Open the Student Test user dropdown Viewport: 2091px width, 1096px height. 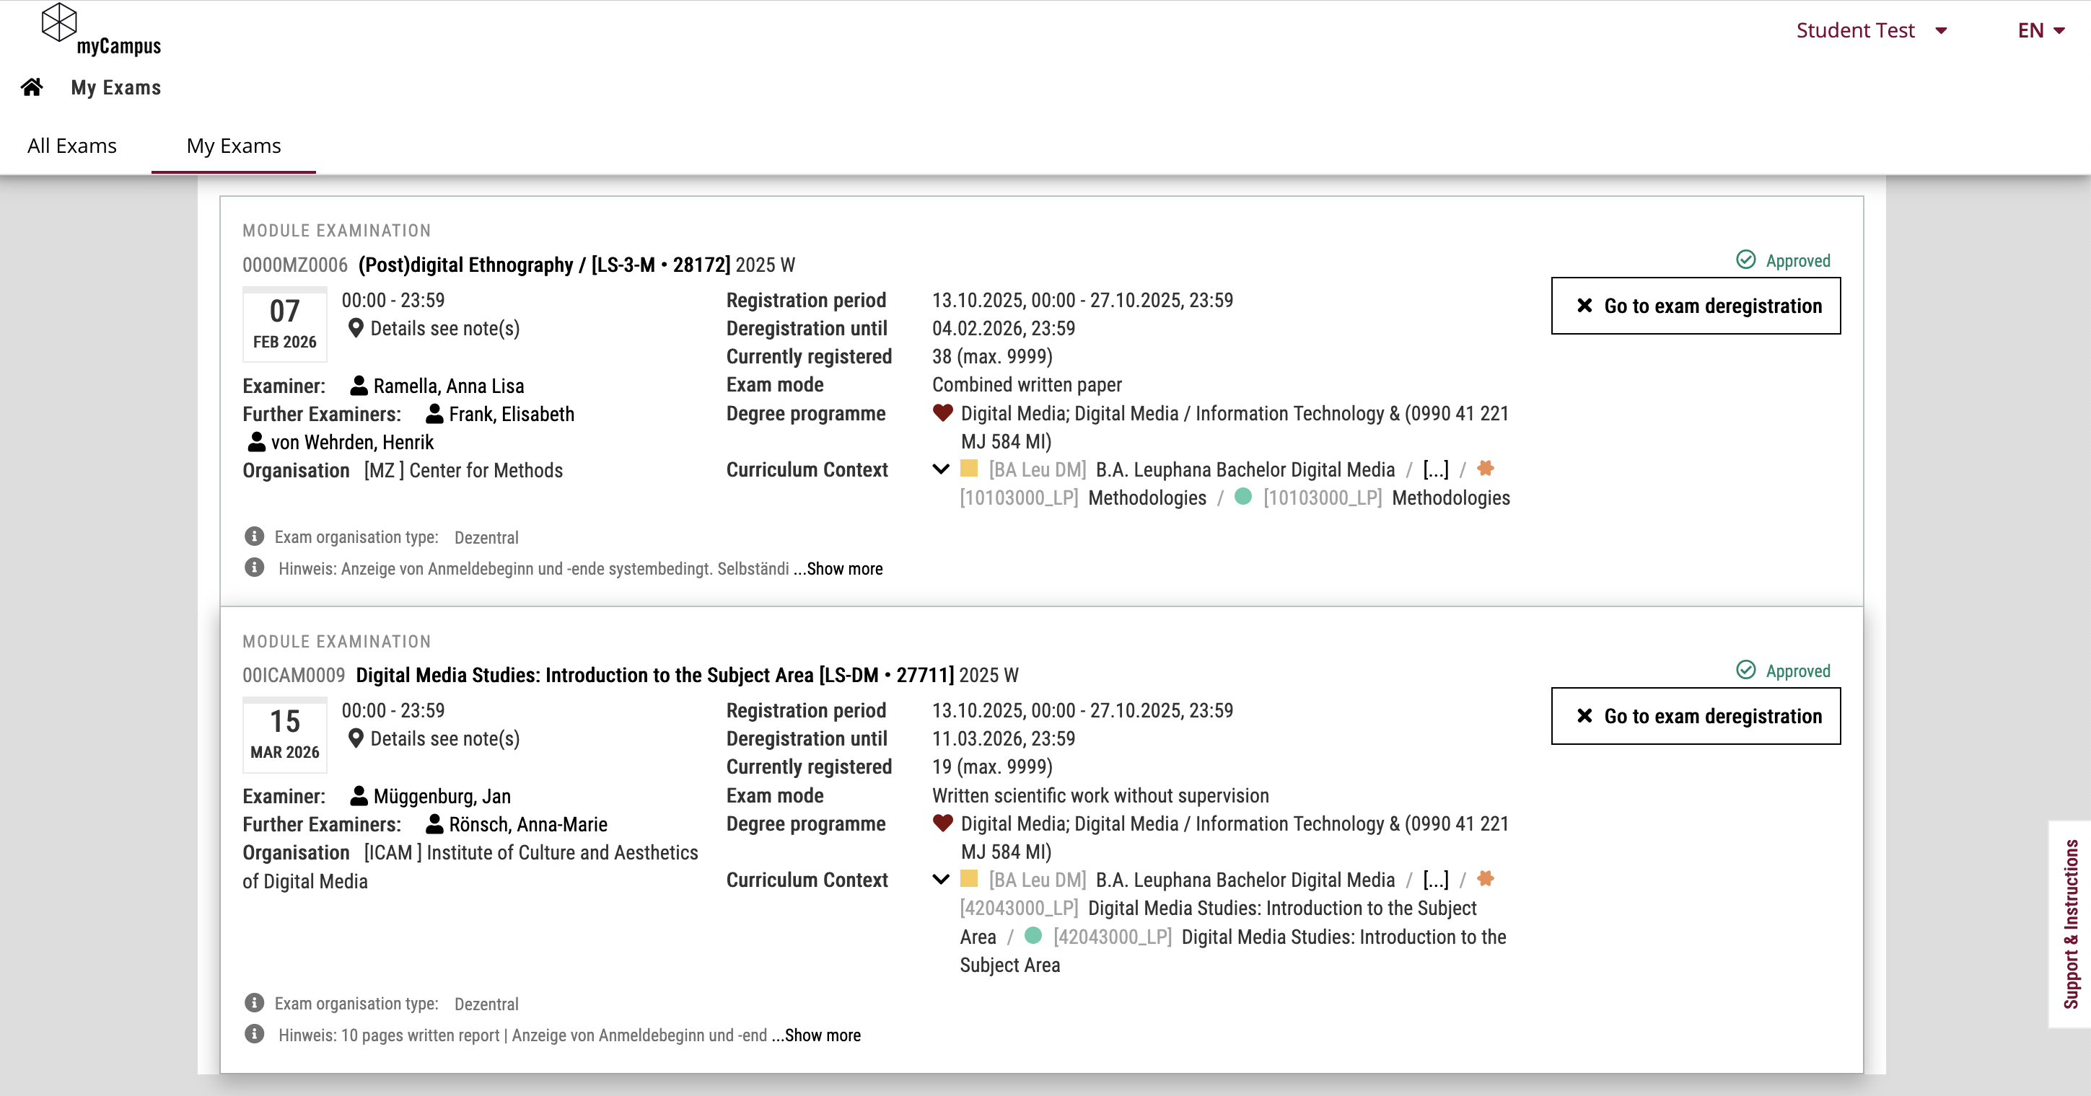1870,31
